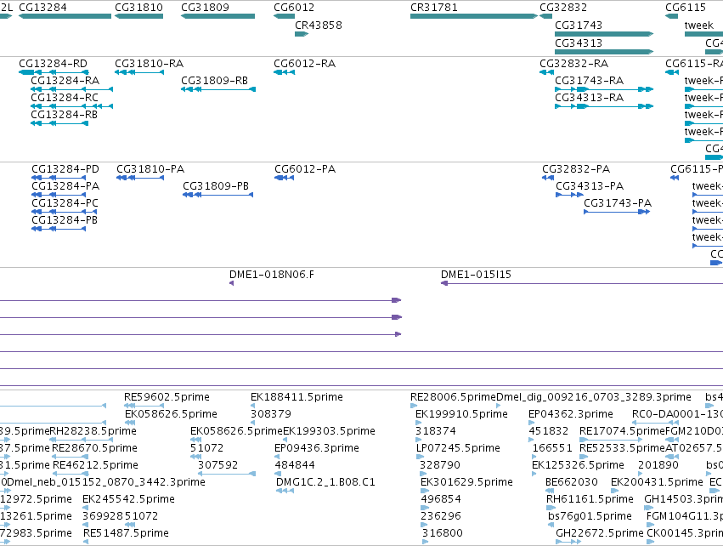Click EST label 308379
The height and width of the screenshot is (546, 723).
[271, 414]
